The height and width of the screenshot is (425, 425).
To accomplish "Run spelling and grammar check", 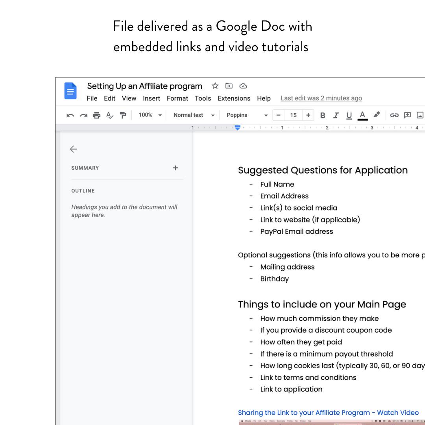I will (x=110, y=115).
